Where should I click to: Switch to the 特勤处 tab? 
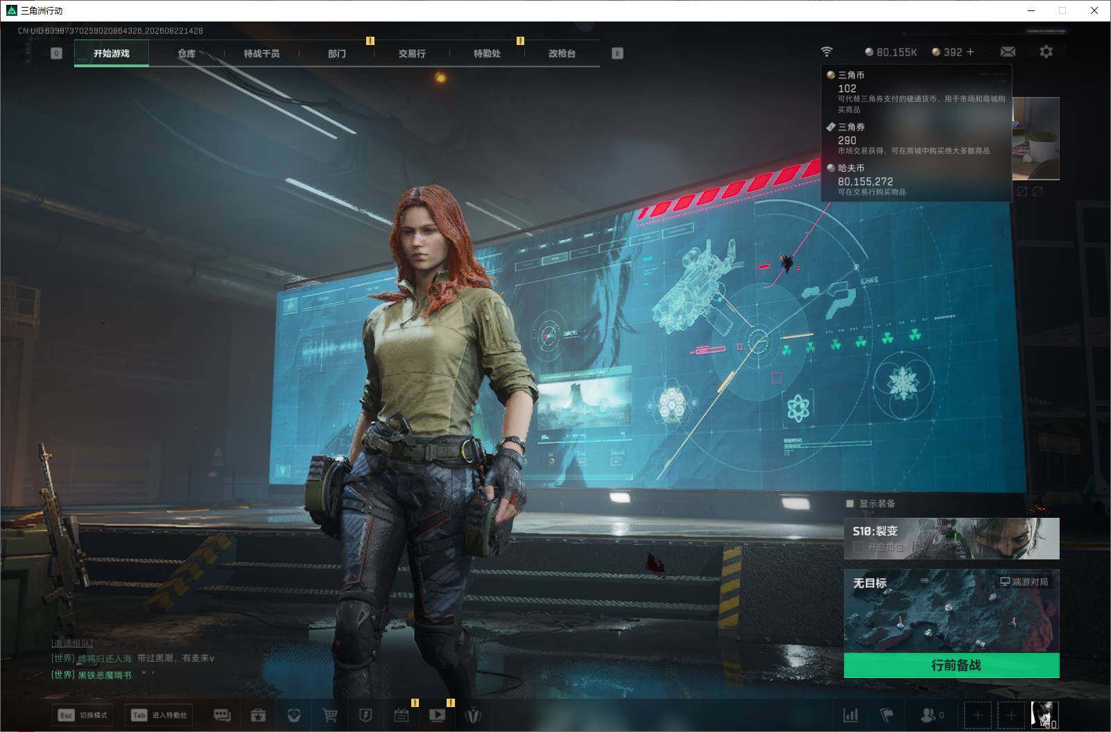[487, 53]
